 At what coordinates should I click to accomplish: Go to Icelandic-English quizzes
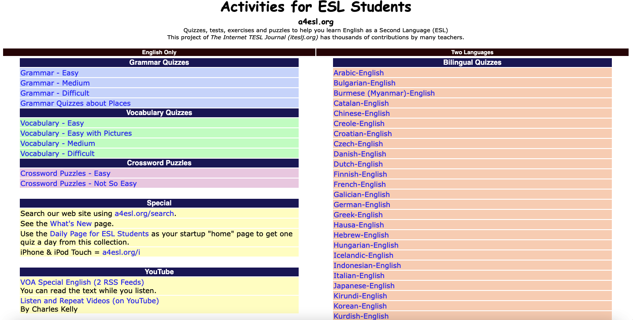(363, 256)
